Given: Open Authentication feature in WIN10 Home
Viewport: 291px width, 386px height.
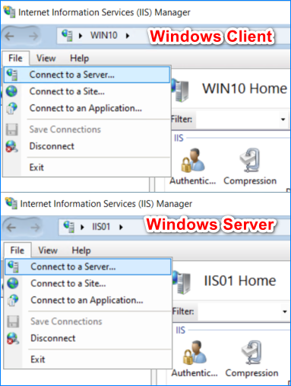Looking at the screenshot, I should [193, 167].
